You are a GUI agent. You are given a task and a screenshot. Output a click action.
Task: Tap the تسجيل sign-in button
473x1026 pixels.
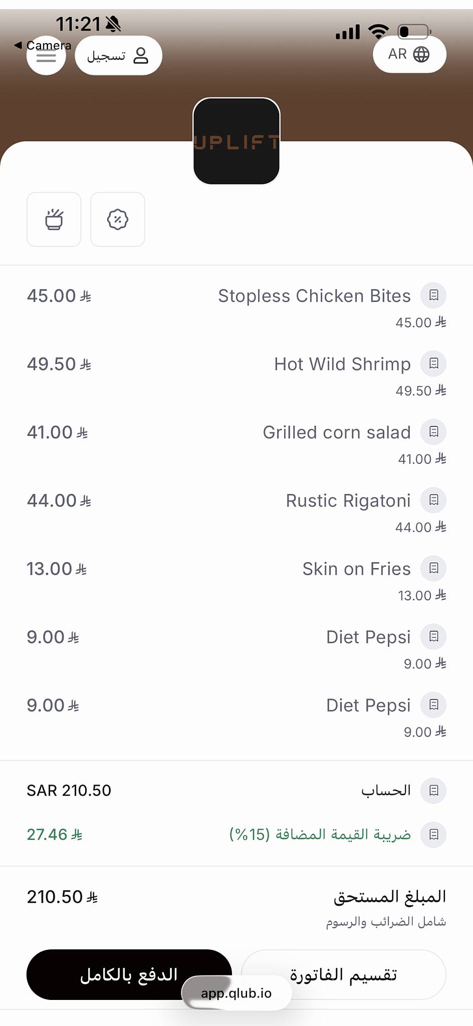(118, 56)
